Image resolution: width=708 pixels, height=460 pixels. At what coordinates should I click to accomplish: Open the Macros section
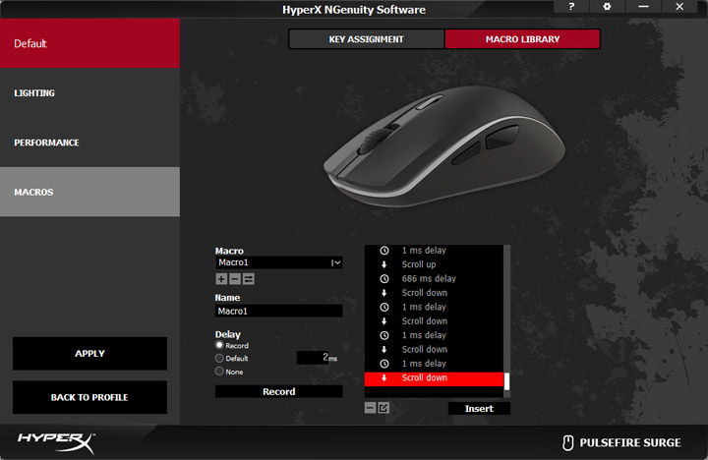(89, 192)
